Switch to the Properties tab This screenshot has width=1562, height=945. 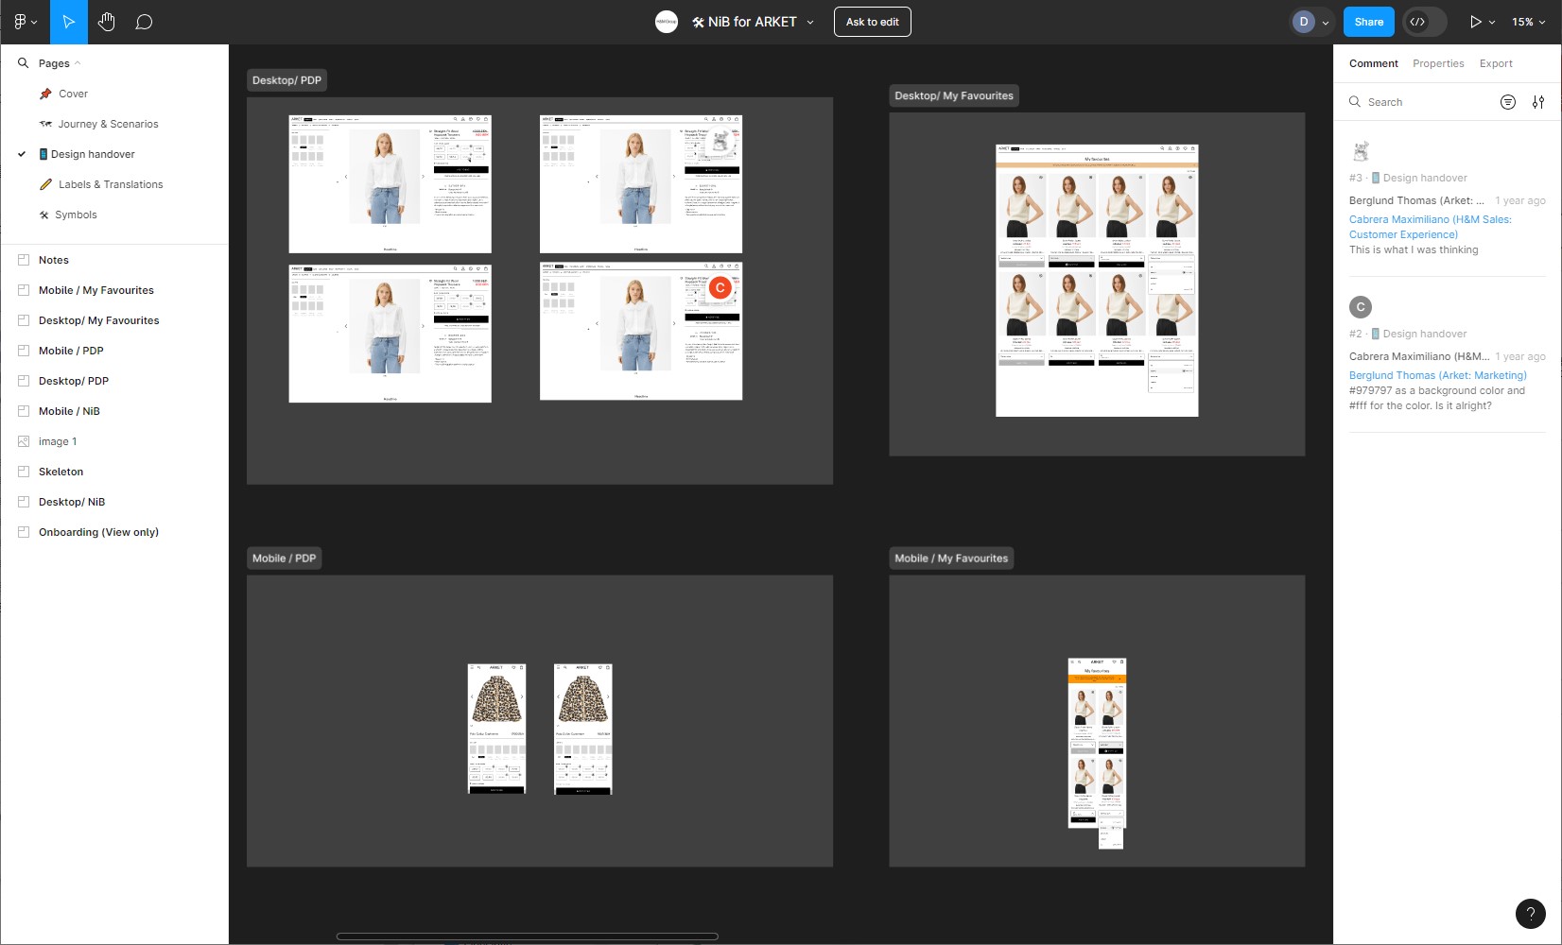click(1438, 63)
